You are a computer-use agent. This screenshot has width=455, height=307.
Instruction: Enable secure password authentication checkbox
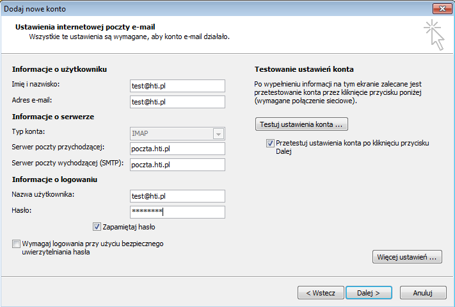16,244
